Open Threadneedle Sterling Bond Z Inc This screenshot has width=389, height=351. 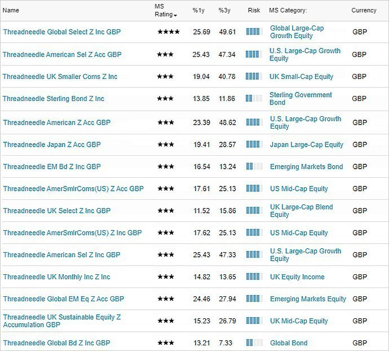pos(54,99)
